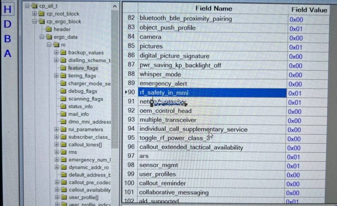Click the letter D sidebar icon

(x=8, y=24)
